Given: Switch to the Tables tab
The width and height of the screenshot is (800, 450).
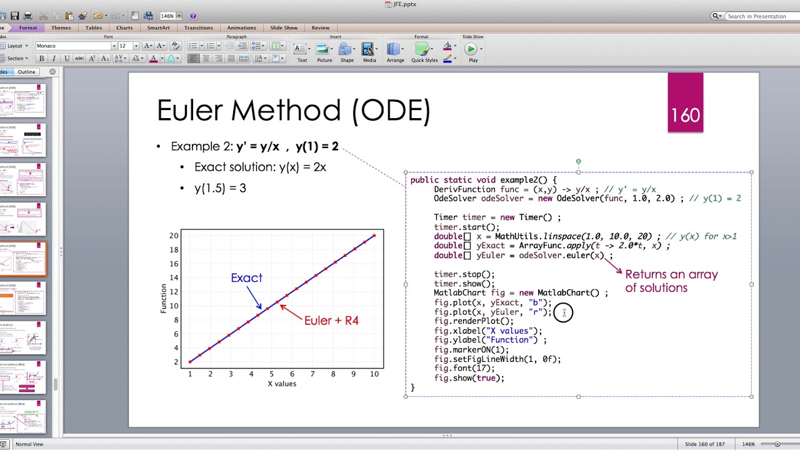Looking at the screenshot, I should point(94,27).
